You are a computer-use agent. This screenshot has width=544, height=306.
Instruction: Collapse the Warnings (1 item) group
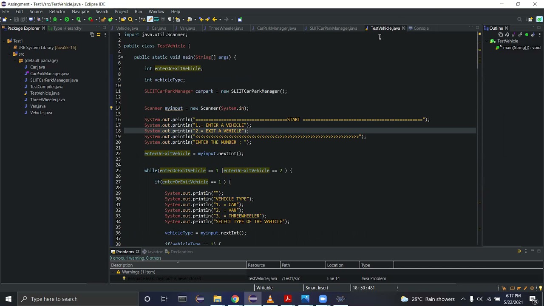coord(113,272)
